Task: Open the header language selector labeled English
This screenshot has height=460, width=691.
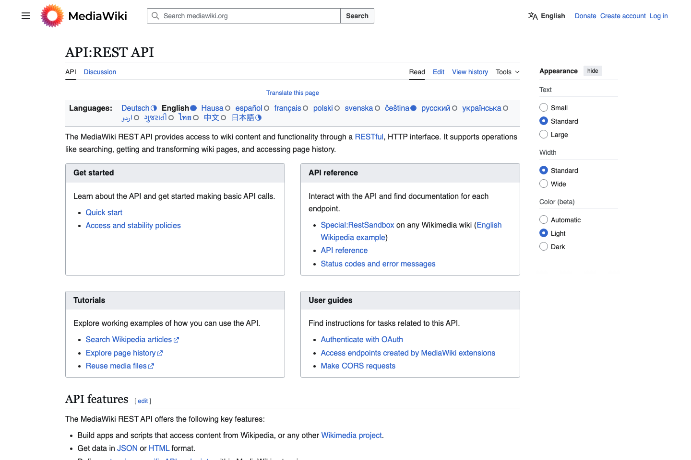Action: (x=547, y=16)
